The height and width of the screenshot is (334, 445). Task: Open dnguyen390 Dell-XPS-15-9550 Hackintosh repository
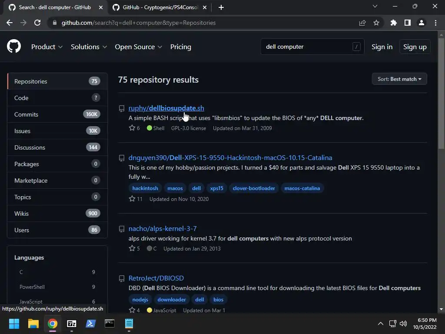(x=230, y=157)
